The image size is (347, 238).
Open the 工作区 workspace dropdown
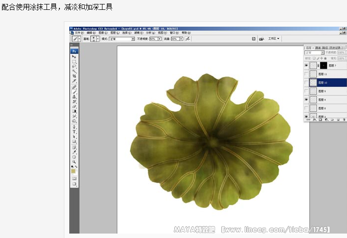tap(274, 39)
